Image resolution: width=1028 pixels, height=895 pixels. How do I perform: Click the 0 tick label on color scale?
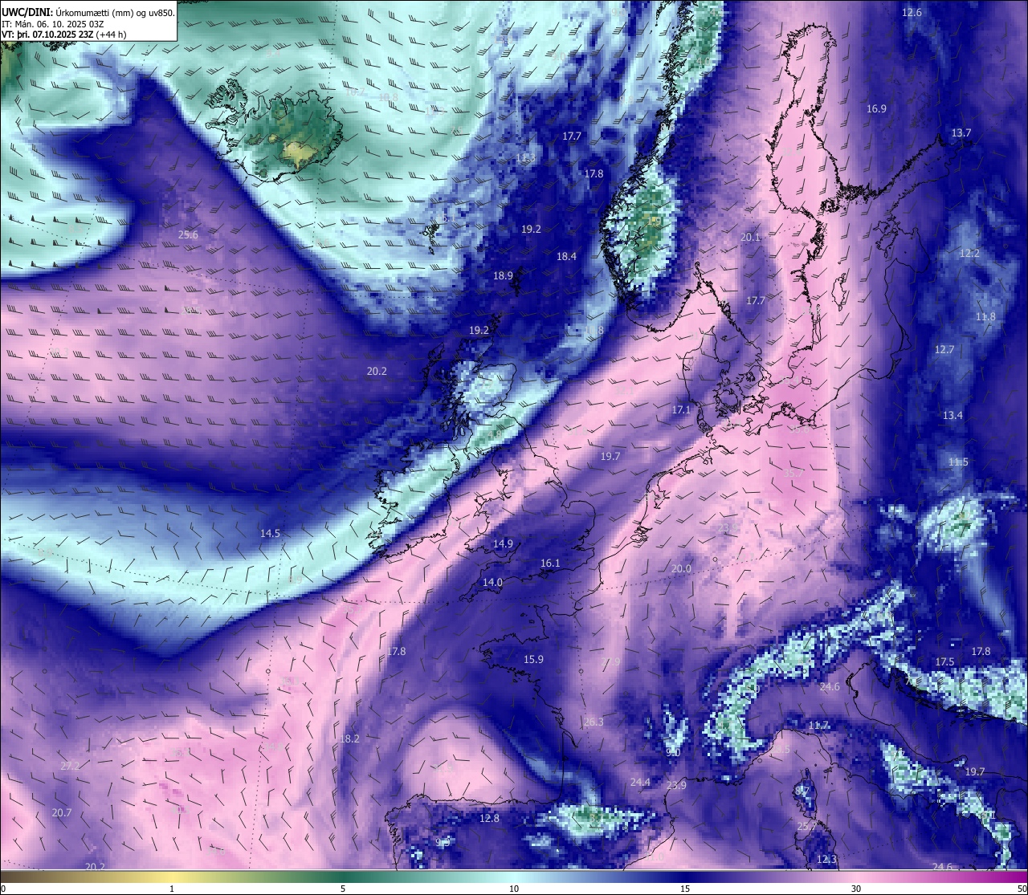point(3,889)
